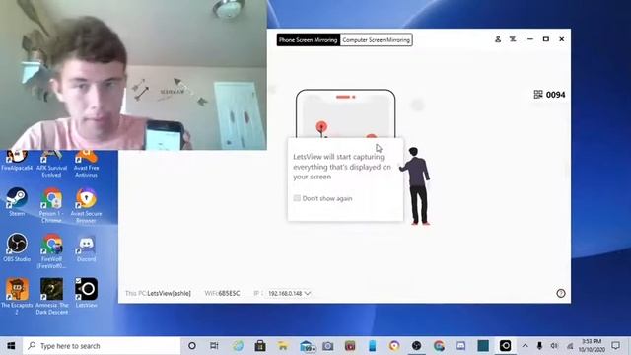Click the QR code icon beside 0094

538,95
